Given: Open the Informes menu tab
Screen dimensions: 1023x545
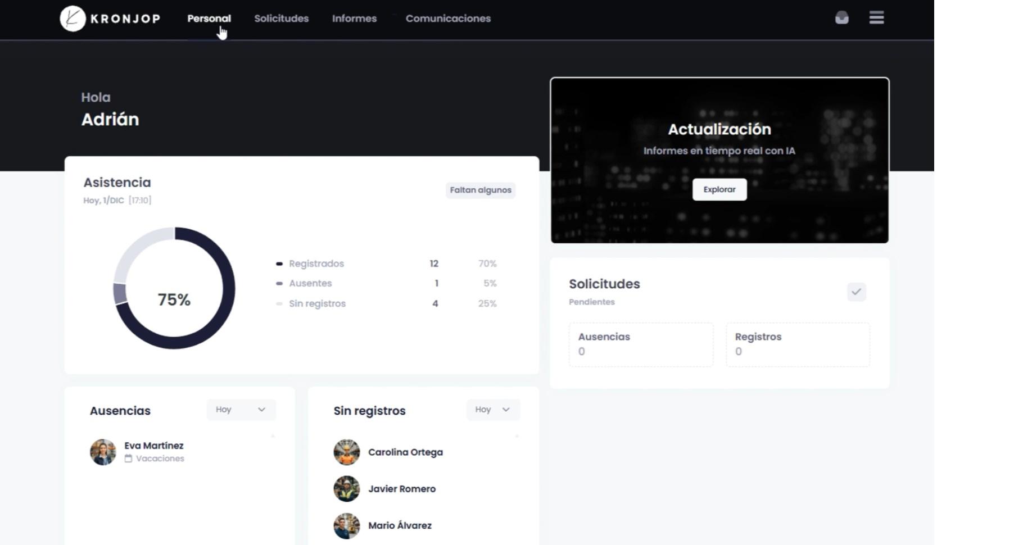Looking at the screenshot, I should click(354, 19).
